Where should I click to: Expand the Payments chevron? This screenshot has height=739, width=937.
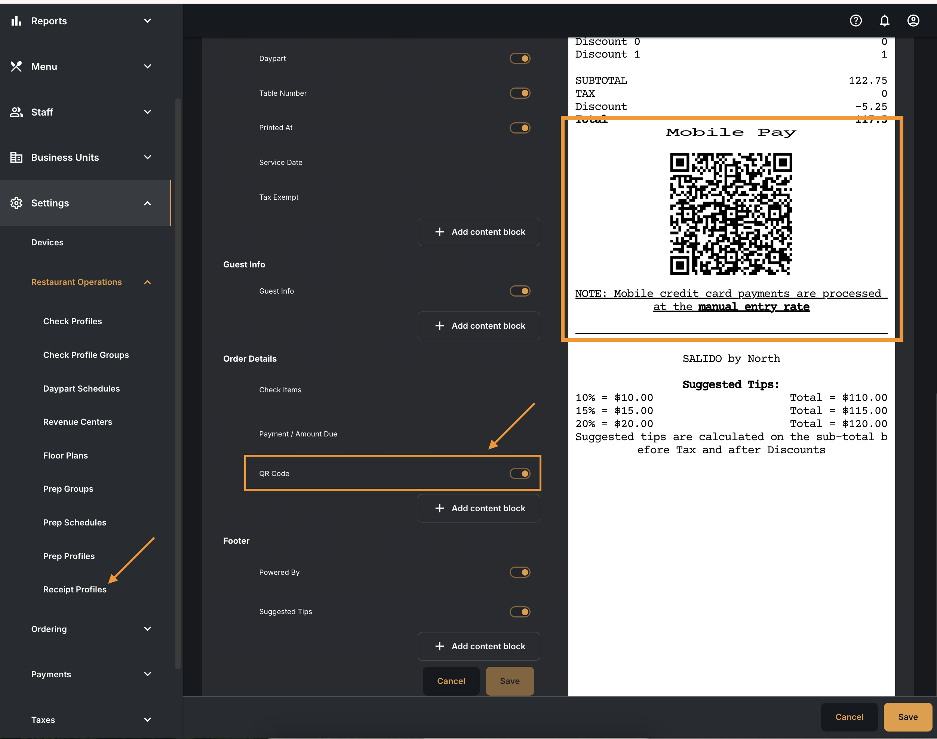point(148,674)
